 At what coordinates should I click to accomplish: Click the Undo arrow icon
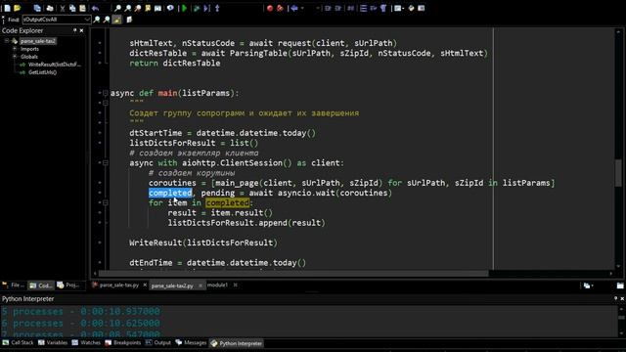(95, 8)
